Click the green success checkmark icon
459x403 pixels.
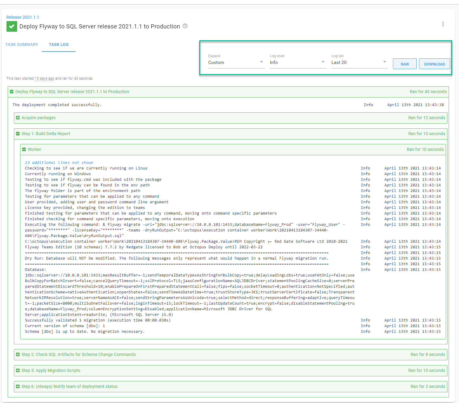pyautogui.click(x=12, y=26)
